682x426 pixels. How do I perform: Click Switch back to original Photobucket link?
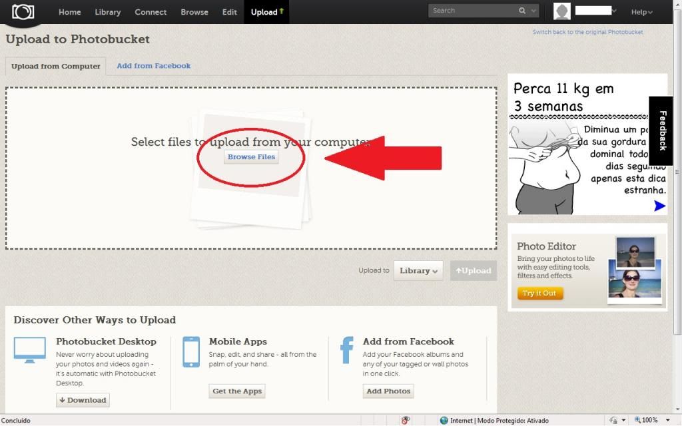point(587,32)
